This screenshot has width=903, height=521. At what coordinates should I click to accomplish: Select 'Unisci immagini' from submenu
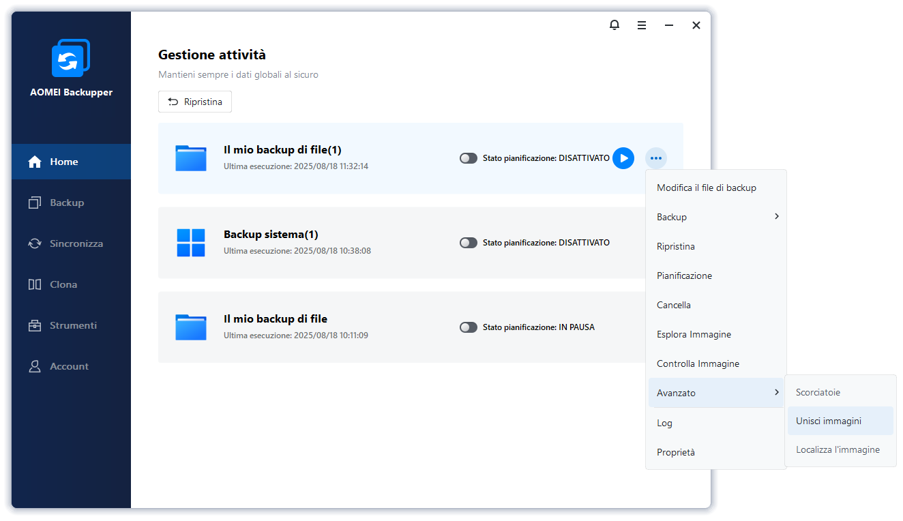tap(829, 421)
